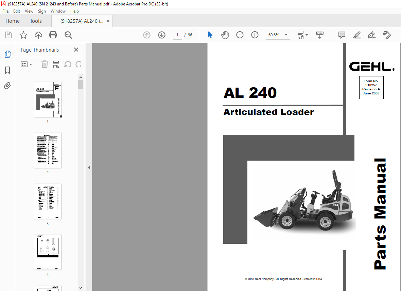Click the Gehl copyright line text
The height and width of the screenshot is (291, 401).
click(x=283, y=279)
